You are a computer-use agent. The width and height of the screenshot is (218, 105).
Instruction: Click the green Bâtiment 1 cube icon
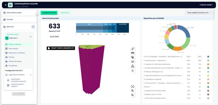(7, 38)
